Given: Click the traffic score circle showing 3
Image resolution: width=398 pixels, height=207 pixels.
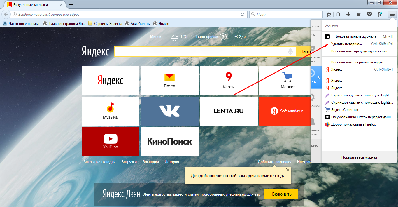Looking at the screenshot, I should coord(223,37).
